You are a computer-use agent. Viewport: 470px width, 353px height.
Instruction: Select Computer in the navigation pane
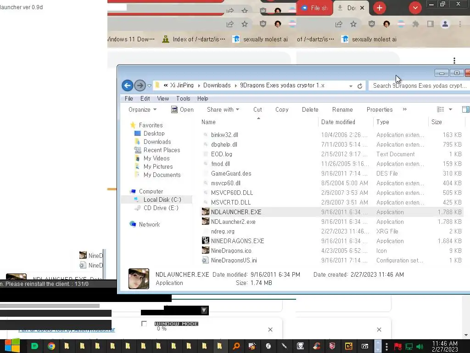(x=151, y=191)
